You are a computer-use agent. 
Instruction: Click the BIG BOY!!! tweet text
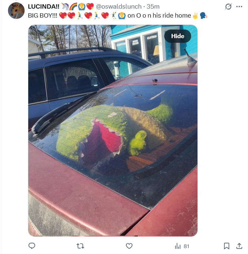point(43,16)
